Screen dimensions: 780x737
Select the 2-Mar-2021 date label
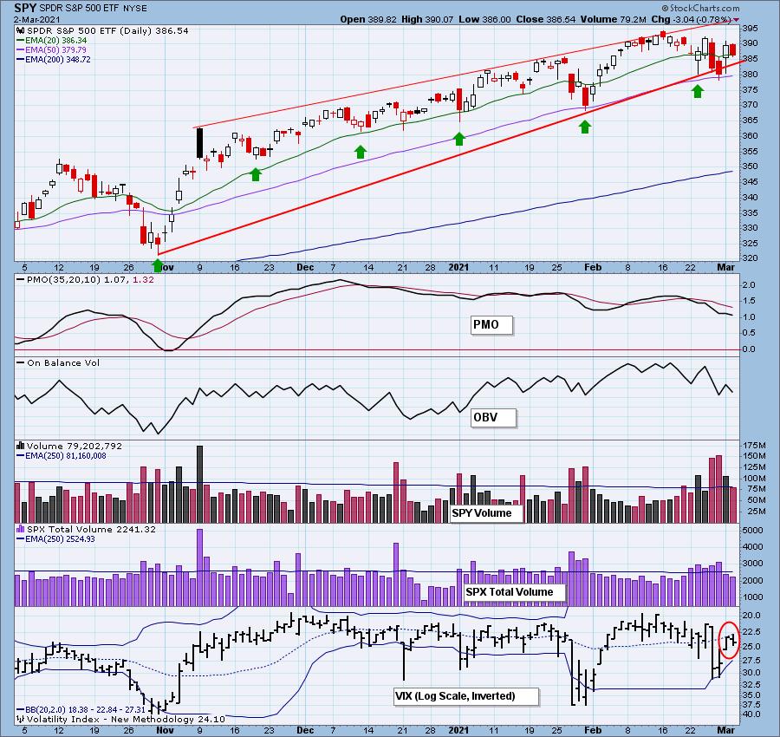click(37, 19)
